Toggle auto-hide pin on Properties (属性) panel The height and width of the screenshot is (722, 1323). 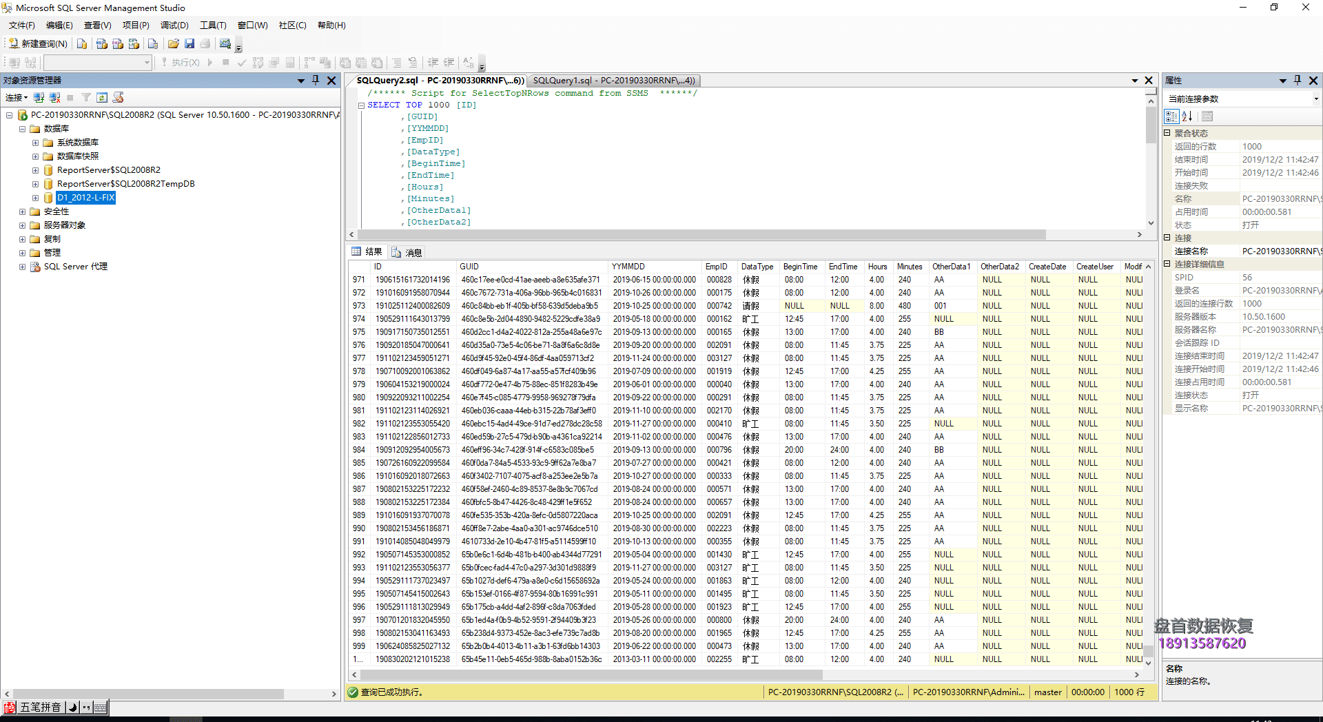[1298, 81]
